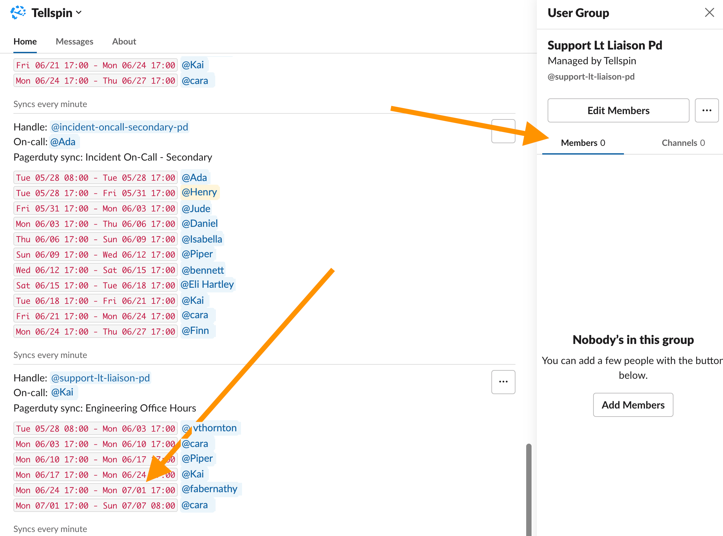Click the @Jude mention
723x536 pixels.
[x=196, y=208]
